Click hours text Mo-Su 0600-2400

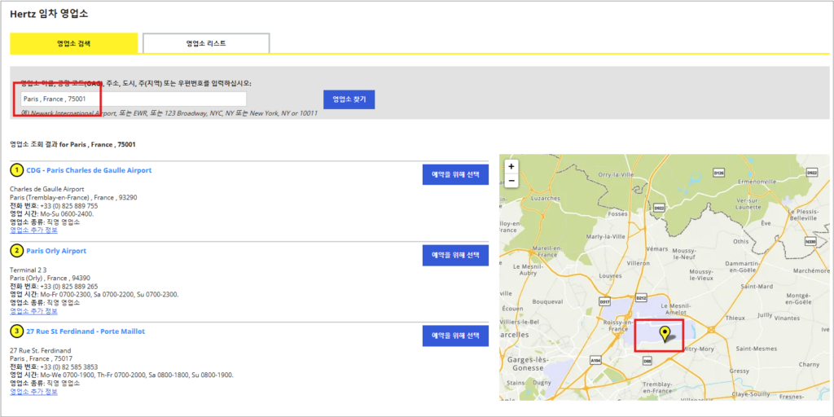[67, 214]
